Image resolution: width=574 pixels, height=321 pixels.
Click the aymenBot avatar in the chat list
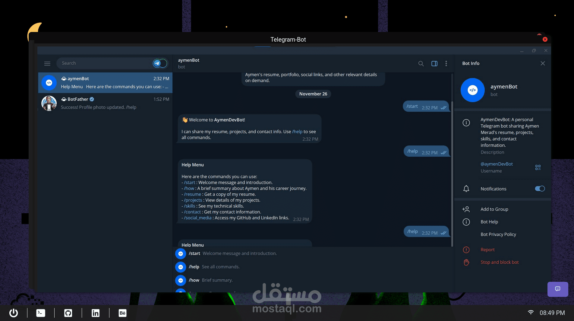pos(49,83)
